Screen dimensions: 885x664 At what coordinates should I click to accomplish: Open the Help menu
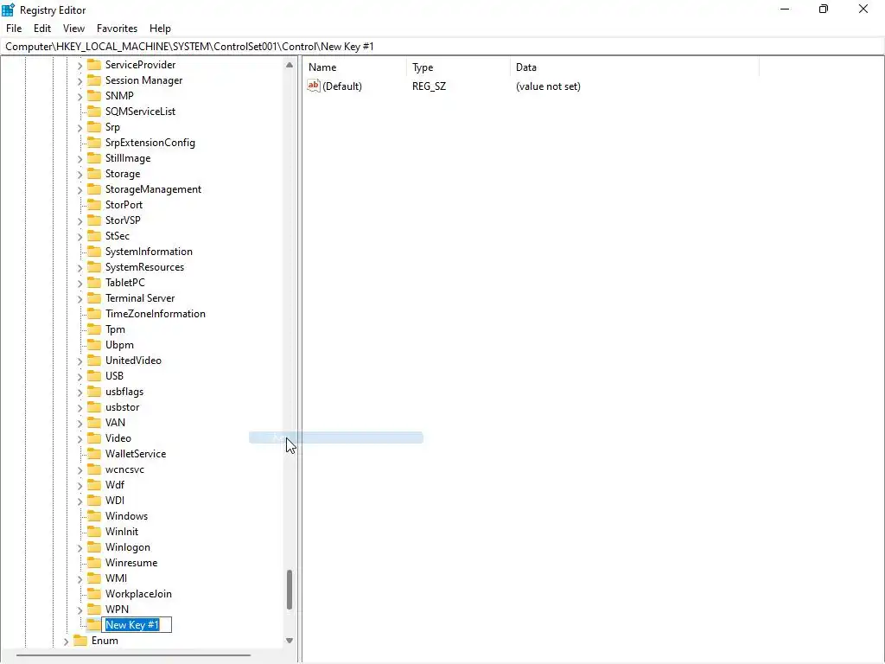tap(160, 29)
